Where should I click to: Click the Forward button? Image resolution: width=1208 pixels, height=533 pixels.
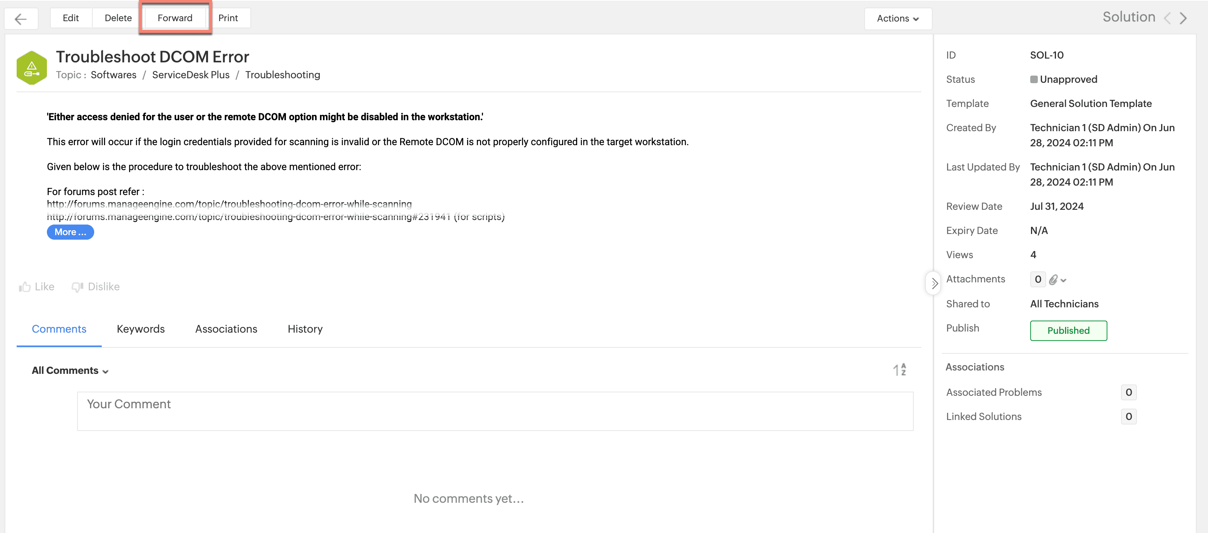point(175,18)
